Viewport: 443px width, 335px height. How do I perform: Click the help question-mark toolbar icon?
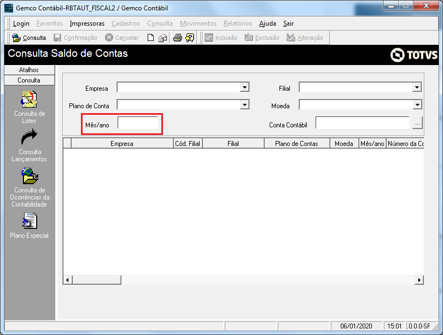[x=190, y=38]
